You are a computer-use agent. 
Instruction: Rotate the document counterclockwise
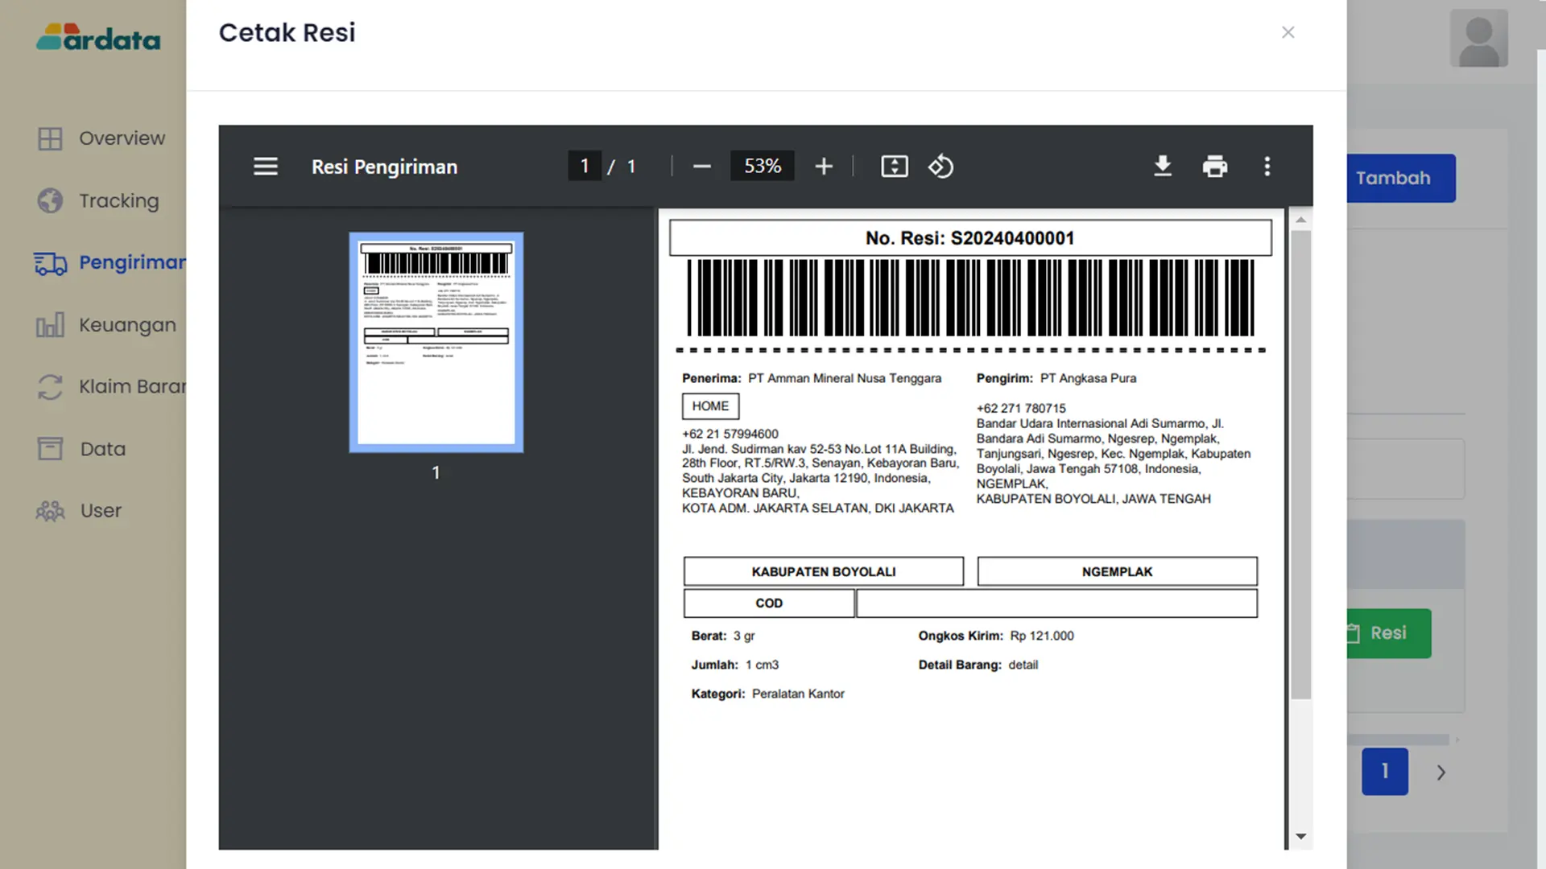point(940,167)
